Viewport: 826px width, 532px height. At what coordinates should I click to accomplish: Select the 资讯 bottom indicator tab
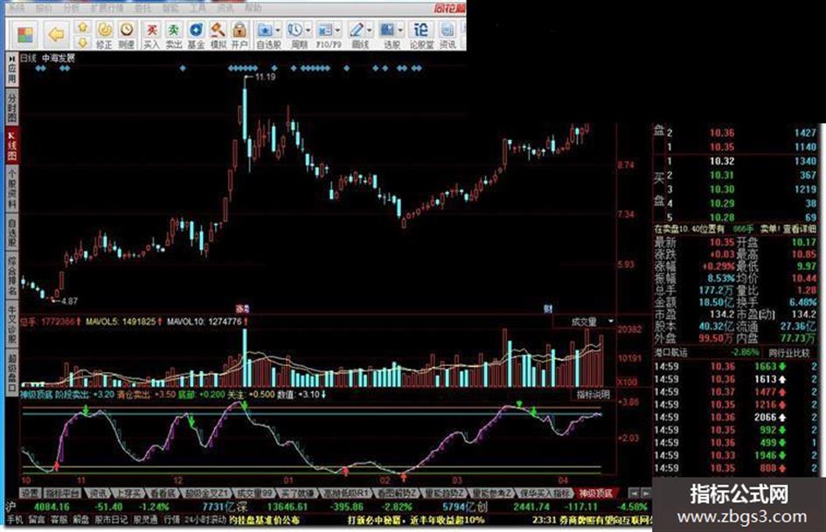[x=97, y=494]
